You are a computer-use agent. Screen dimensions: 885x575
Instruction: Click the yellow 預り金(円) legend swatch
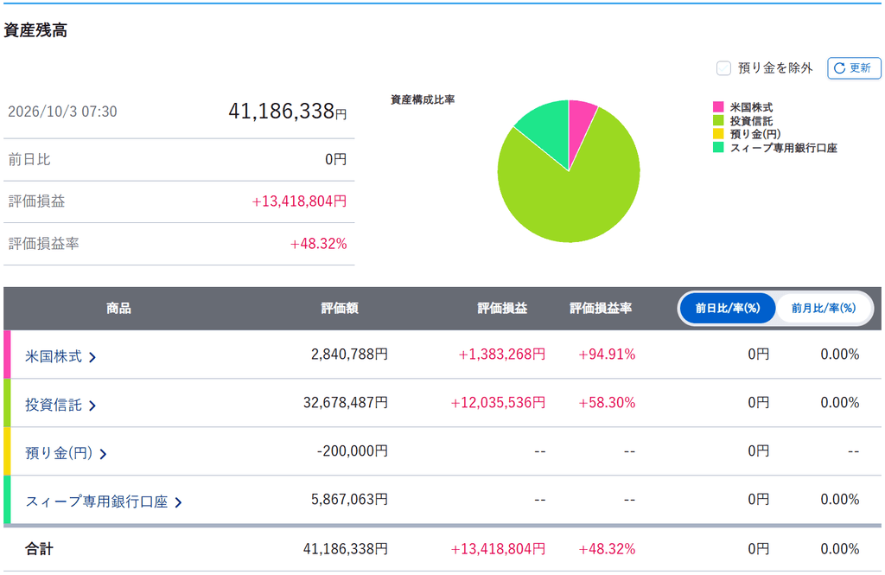coord(718,134)
